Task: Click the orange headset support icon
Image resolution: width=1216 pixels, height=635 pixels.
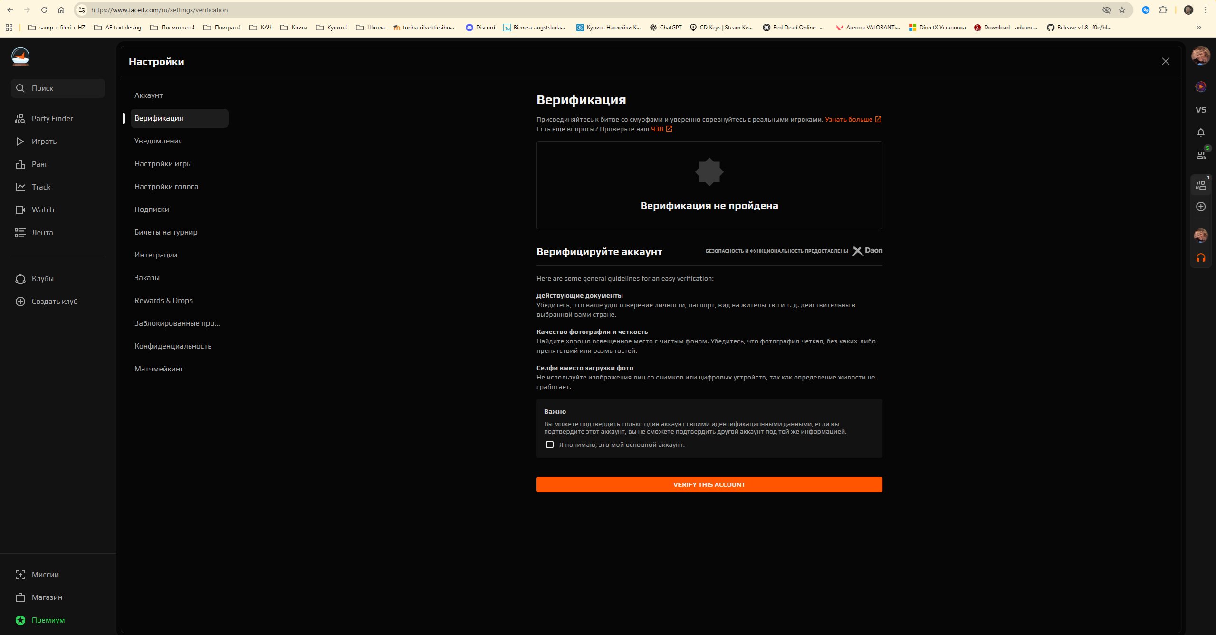Action: pos(1200,258)
